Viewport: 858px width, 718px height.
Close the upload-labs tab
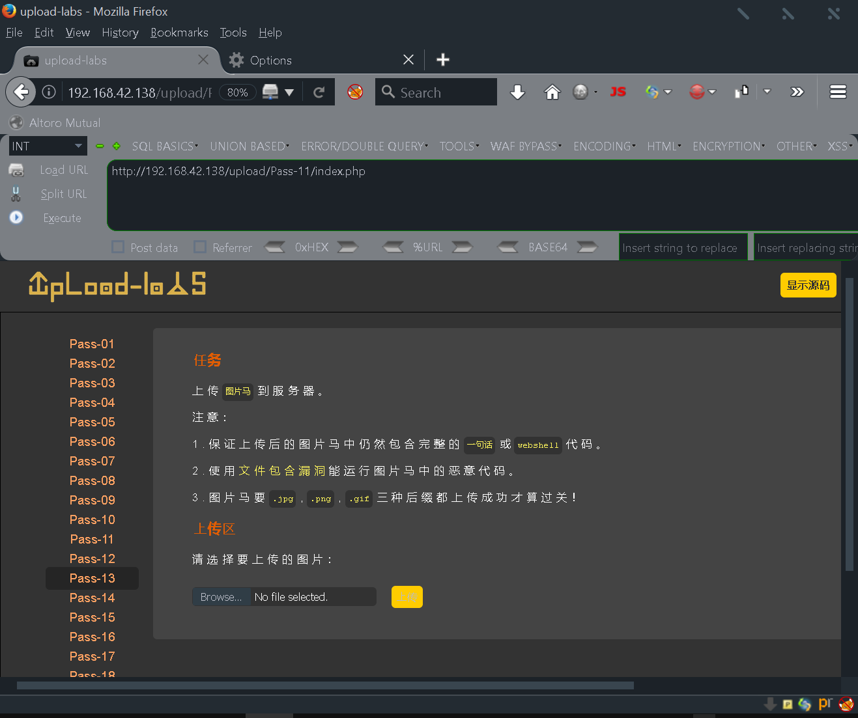click(203, 60)
